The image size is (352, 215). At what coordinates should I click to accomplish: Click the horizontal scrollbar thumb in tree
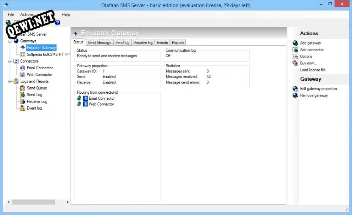tap(33, 202)
